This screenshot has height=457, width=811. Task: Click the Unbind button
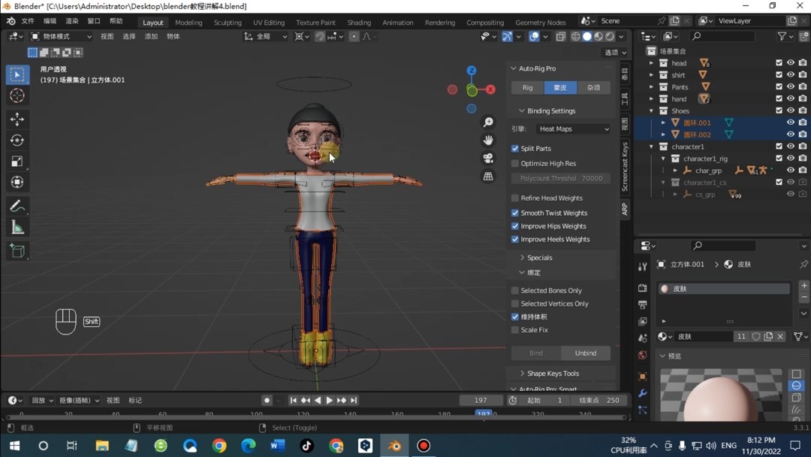coord(585,353)
